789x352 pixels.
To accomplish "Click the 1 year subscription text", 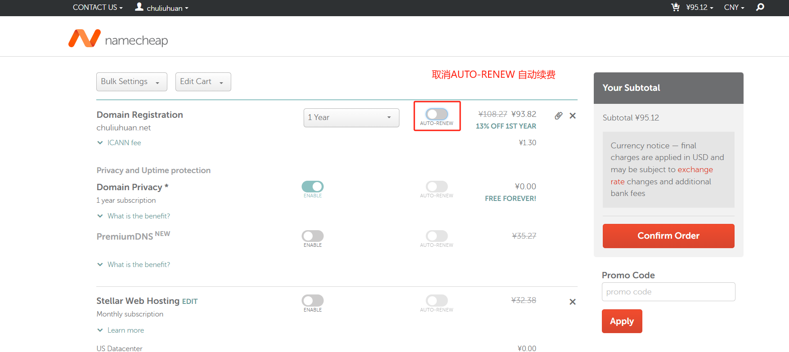I will point(126,200).
